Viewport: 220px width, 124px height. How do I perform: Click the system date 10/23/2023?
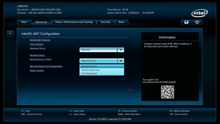(x=134, y=13)
